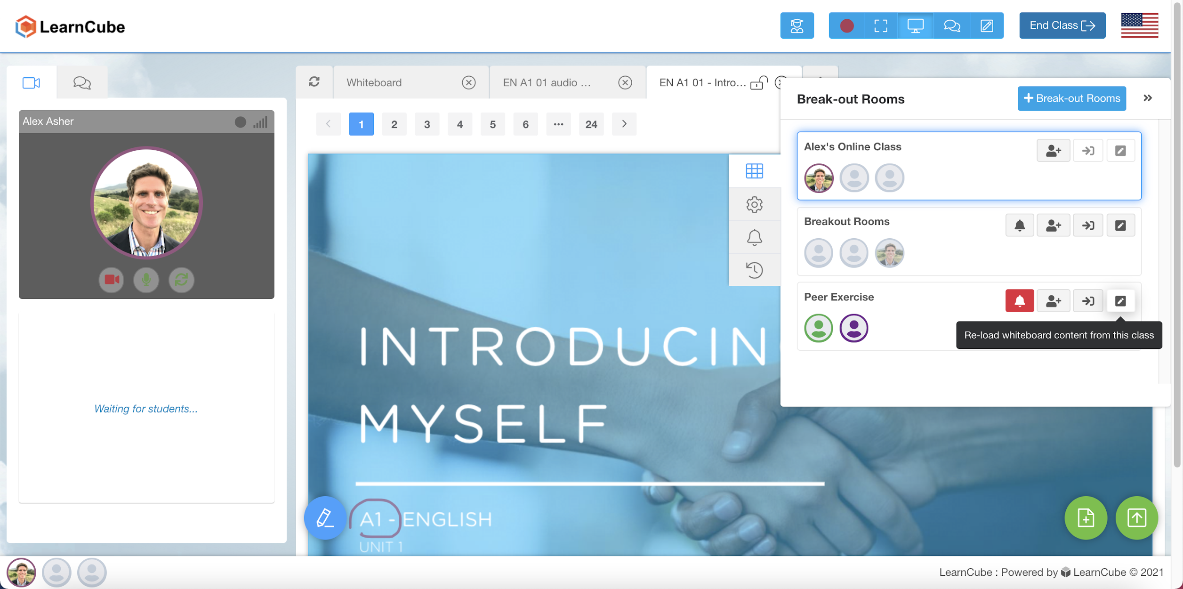
Task: Collapse the Break-out Rooms panel
Action: [x=1148, y=98]
